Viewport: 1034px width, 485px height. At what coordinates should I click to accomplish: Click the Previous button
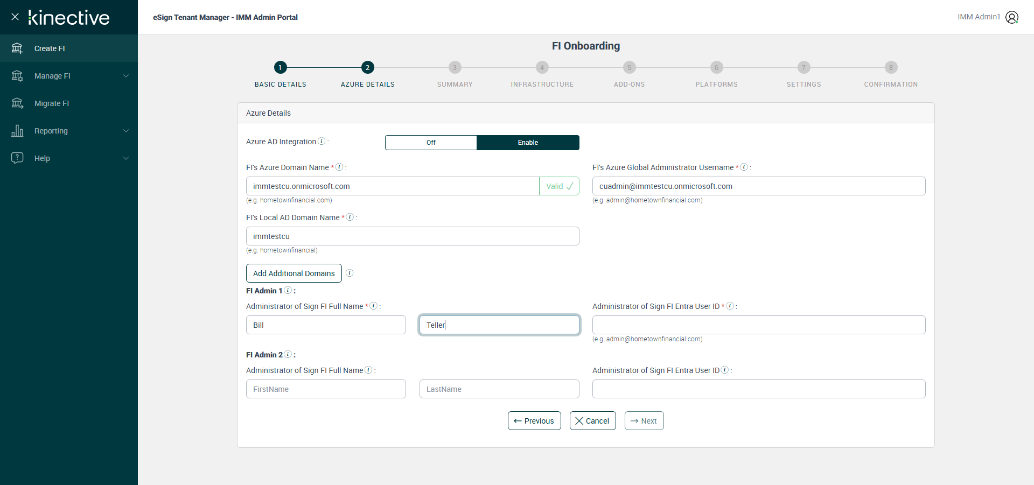click(x=534, y=421)
